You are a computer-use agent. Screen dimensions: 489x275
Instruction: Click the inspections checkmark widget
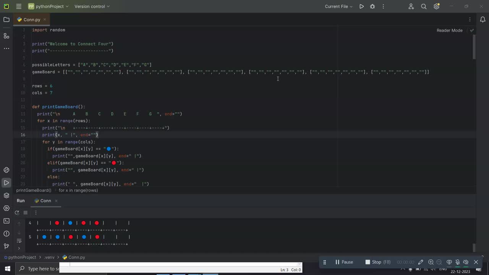click(472, 30)
